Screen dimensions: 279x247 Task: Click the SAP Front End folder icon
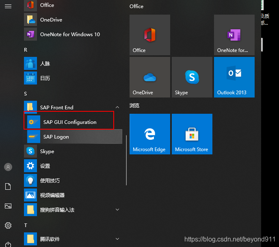(x=30, y=107)
